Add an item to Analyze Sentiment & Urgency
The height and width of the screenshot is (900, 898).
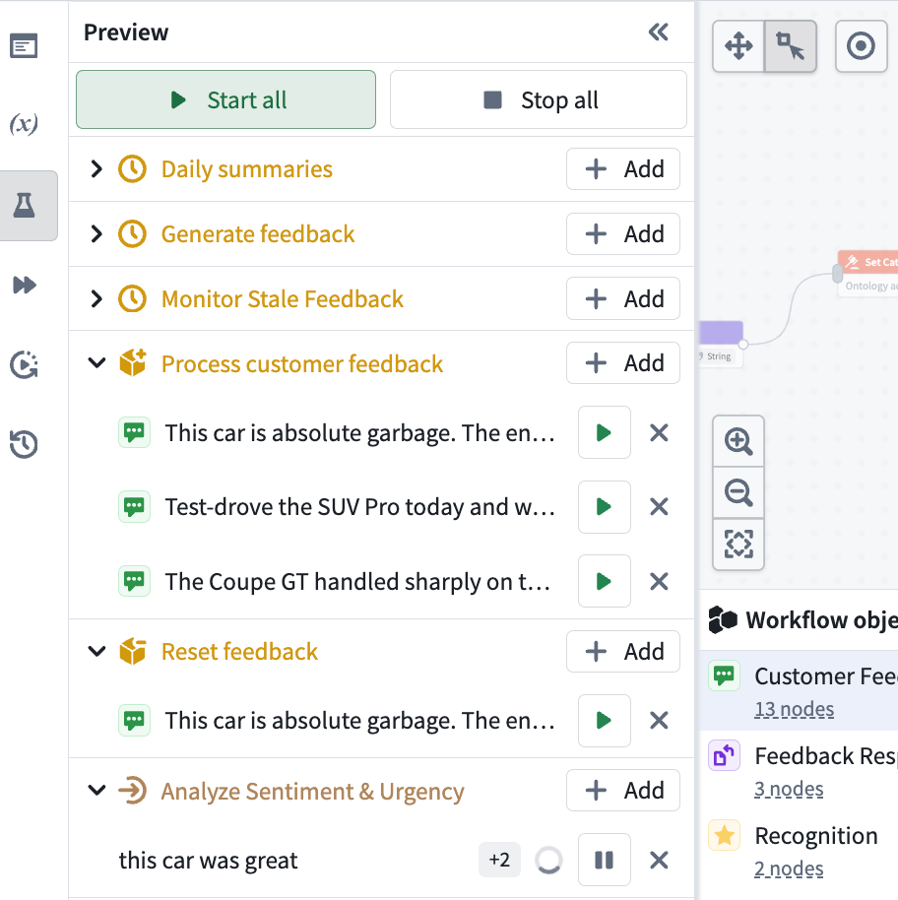(x=623, y=791)
